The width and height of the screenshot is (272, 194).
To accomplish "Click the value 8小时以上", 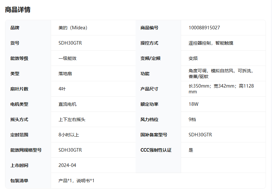I will [69, 135].
